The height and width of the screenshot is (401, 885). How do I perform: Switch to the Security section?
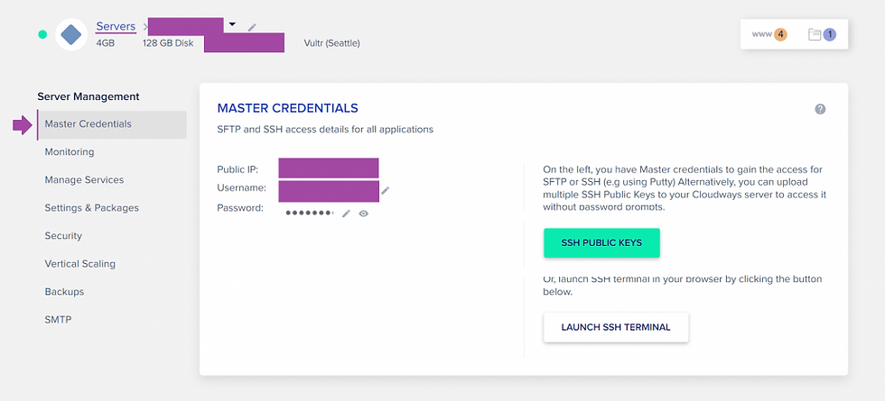[x=63, y=236]
